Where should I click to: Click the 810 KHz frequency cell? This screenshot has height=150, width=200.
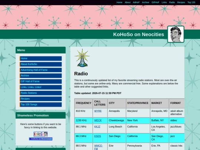tap(84, 113)
